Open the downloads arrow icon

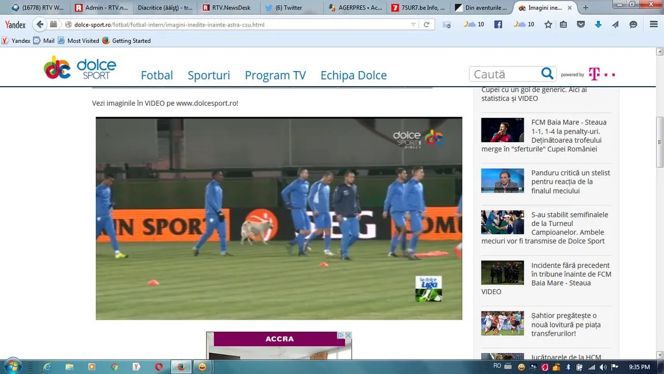(x=598, y=25)
